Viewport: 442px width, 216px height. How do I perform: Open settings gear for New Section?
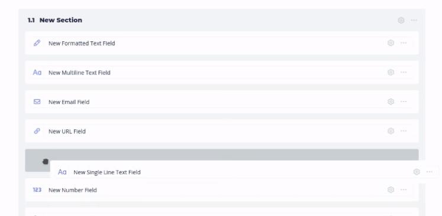point(401,20)
